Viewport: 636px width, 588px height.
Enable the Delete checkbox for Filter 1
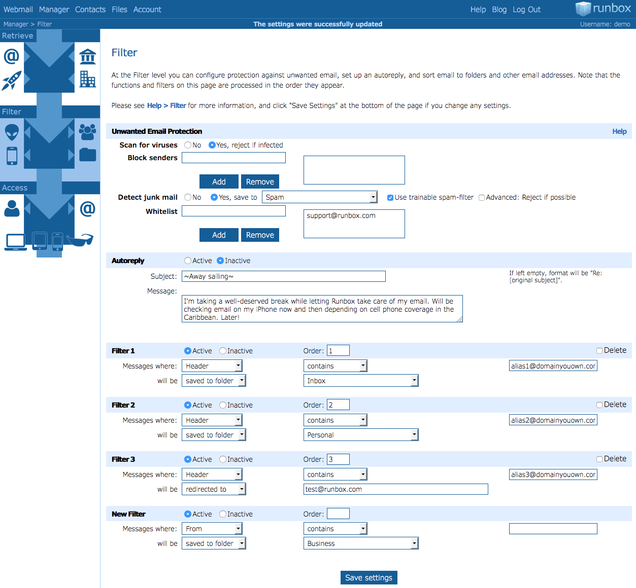click(x=599, y=351)
